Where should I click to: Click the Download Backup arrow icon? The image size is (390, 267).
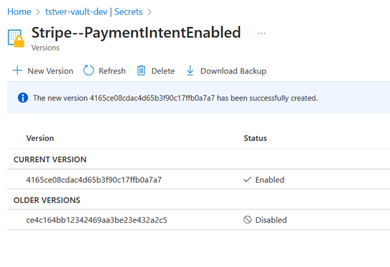[190, 70]
